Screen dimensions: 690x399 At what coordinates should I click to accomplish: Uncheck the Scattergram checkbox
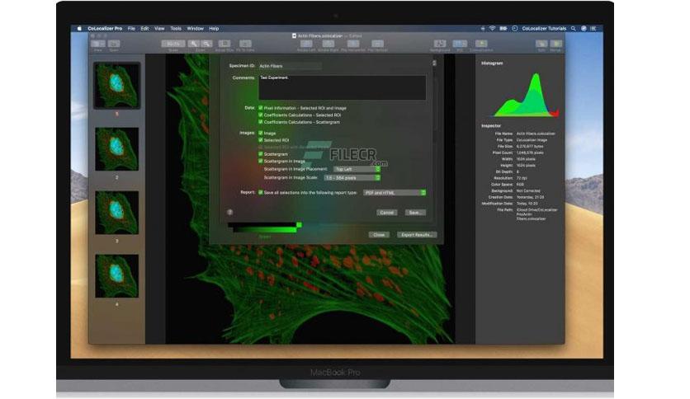pos(261,154)
